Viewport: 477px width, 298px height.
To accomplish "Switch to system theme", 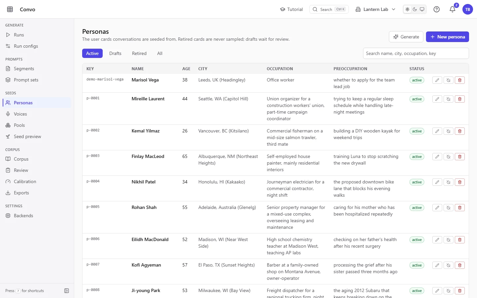I will click(x=422, y=9).
